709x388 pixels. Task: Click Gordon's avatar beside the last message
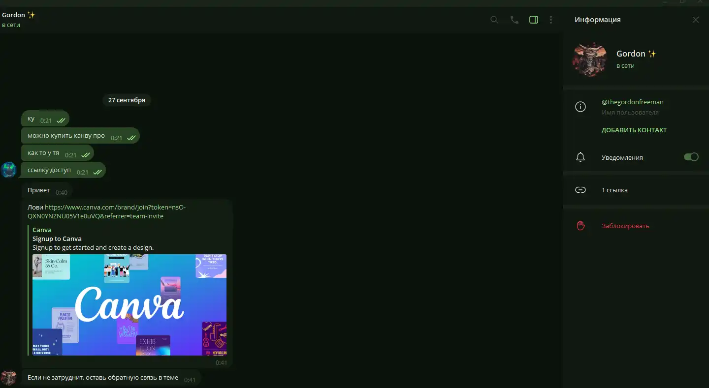pos(9,378)
